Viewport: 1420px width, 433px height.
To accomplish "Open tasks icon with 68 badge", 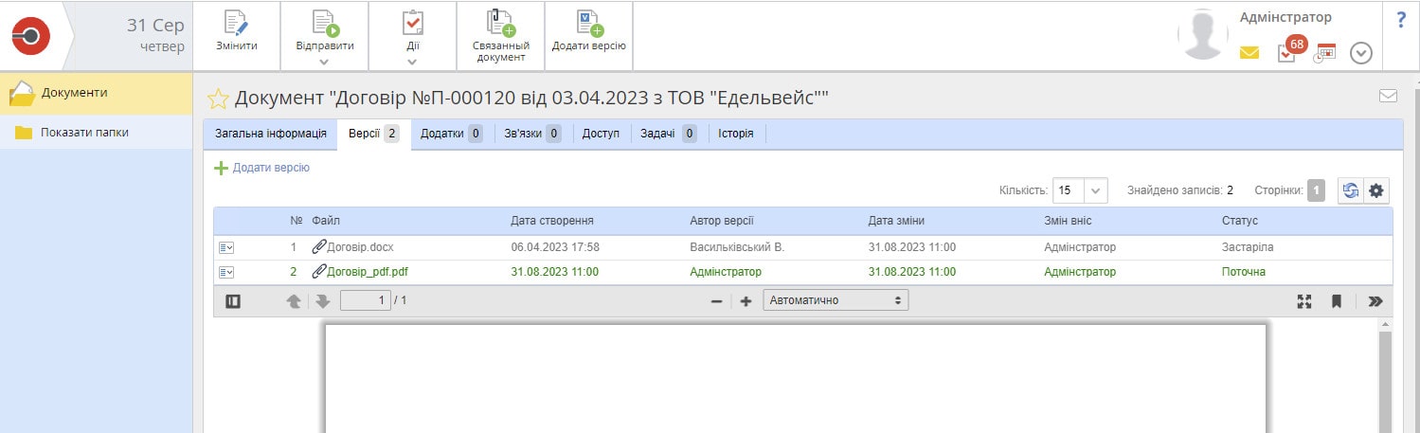I will tap(1286, 53).
